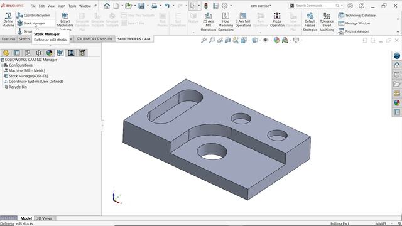402x226 pixels.
Task: Switch to SOLIDWORKS Add-Ins tab
Action: pyautogui.click(x=94, y=39)
